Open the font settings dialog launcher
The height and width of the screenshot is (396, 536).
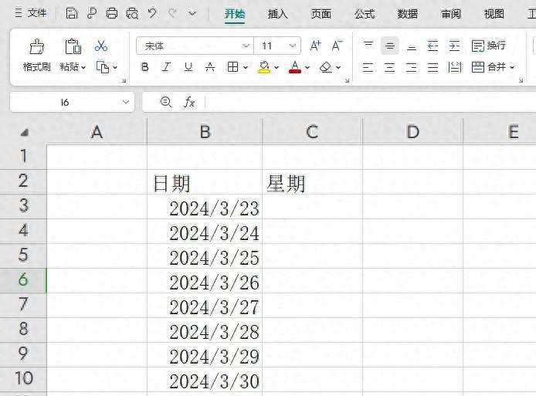(347, 80)
